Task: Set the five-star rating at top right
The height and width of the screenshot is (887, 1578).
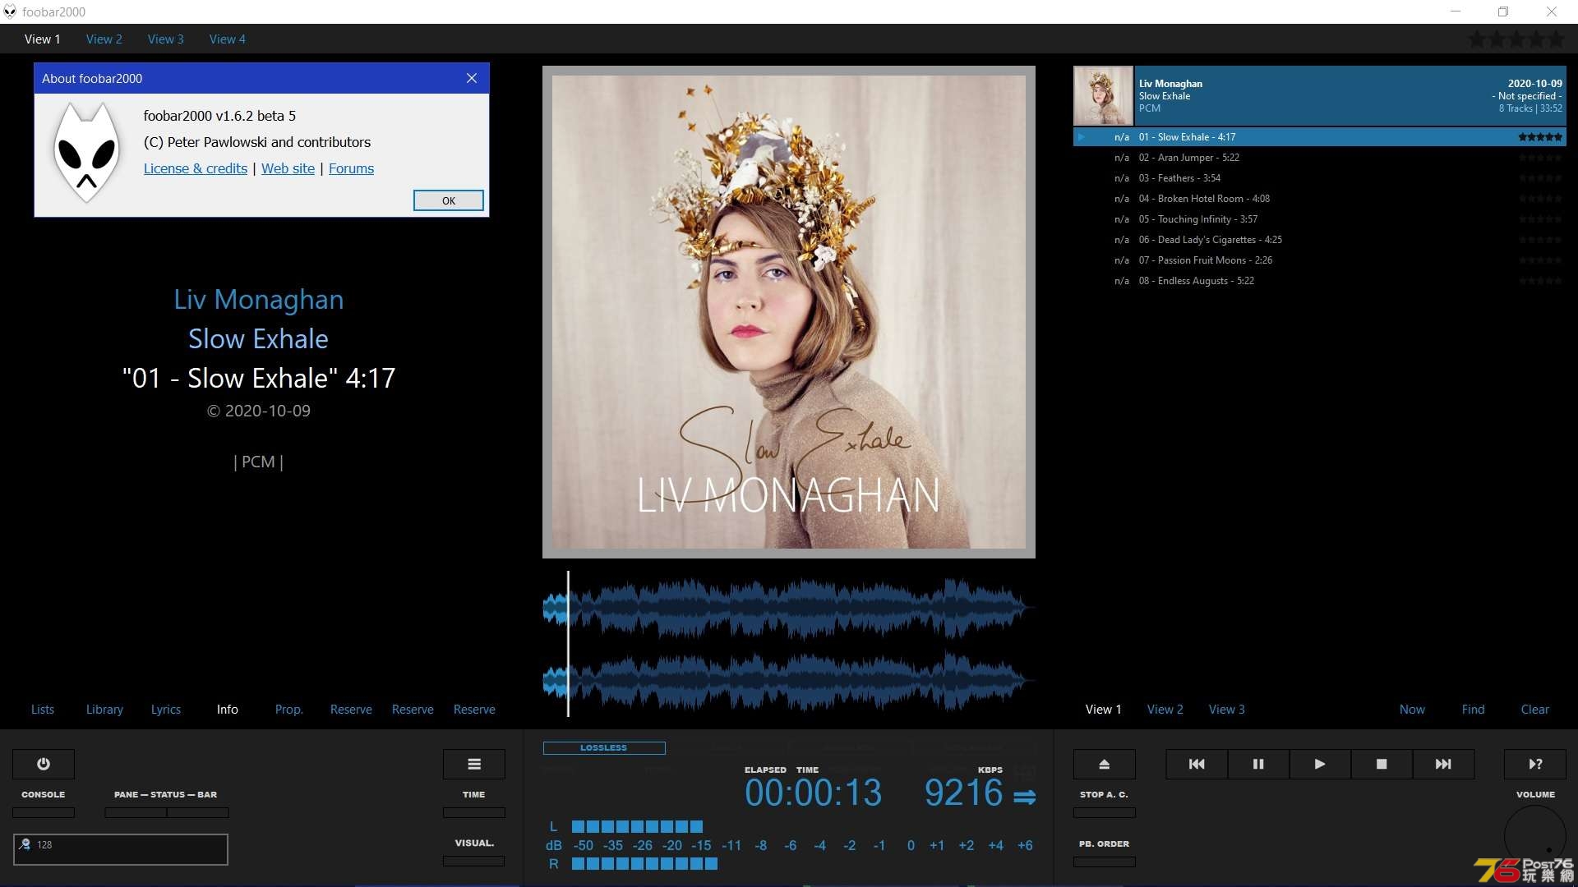Action: (1516, 39)
